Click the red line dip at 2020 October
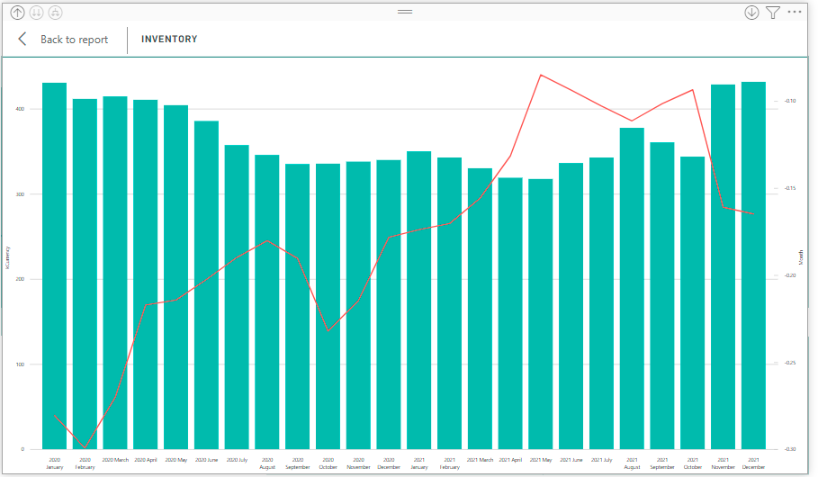This screenshot has height=477, width=818. point(328,330)
